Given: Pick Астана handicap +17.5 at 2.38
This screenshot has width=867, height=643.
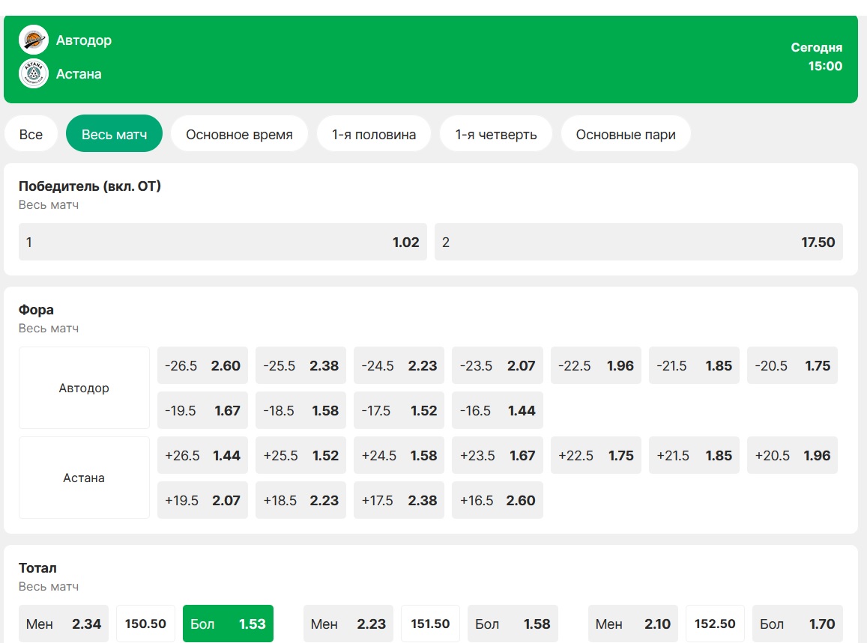Looking at the screenshot, I should 399,500.
